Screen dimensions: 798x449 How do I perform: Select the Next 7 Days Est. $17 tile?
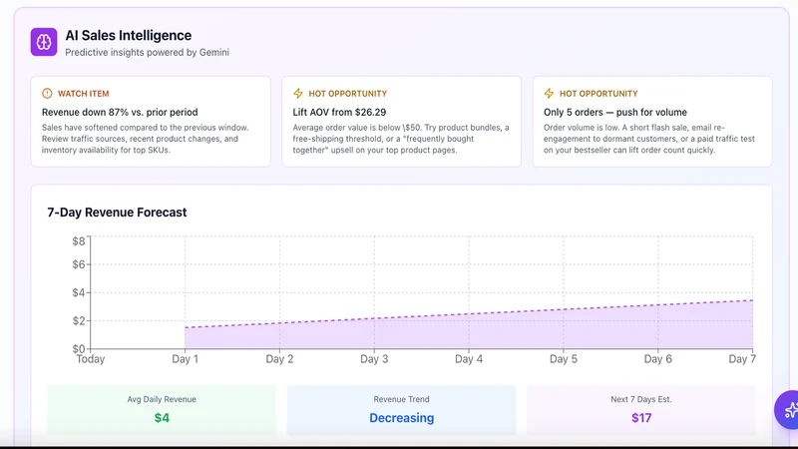[x=641, y=410]
